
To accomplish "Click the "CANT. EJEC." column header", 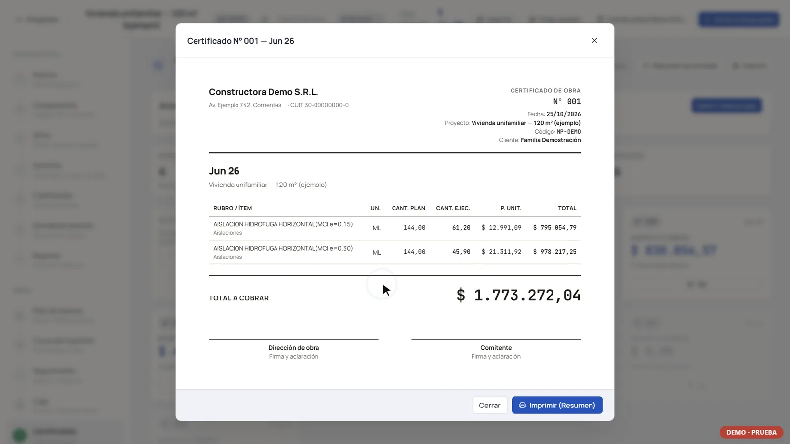I will (453, 208).
